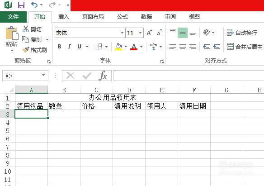Screen dimensions: 264x186
Task: Click the cell borders icon
Action: [99, 47]
